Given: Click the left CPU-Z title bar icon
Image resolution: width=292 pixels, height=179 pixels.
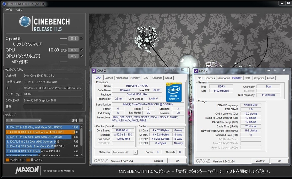Looking at the screenshot, I should pos(94,71).
